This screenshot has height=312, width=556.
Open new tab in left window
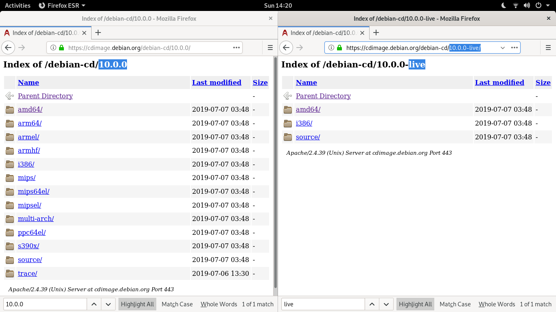(98, 32)
